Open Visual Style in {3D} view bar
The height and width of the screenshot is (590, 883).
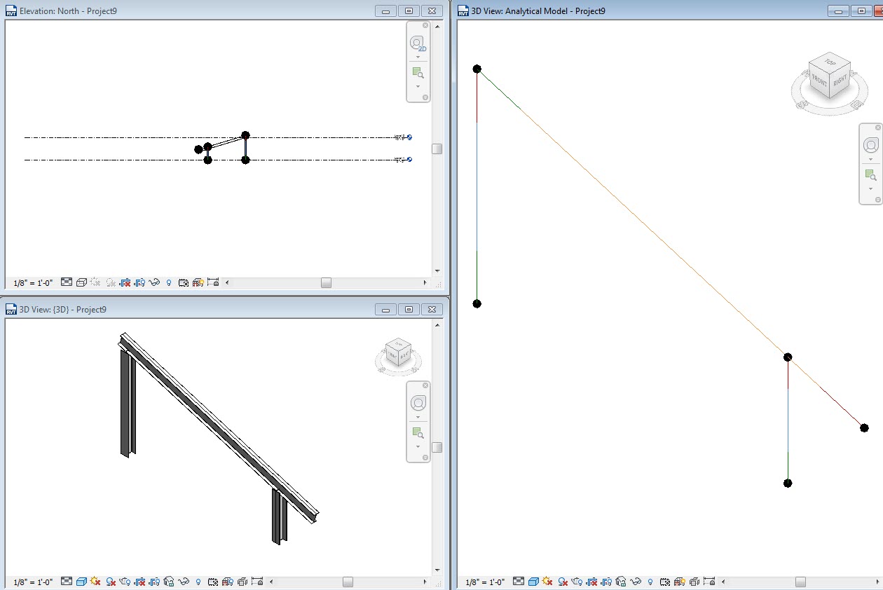click(81, 582)
